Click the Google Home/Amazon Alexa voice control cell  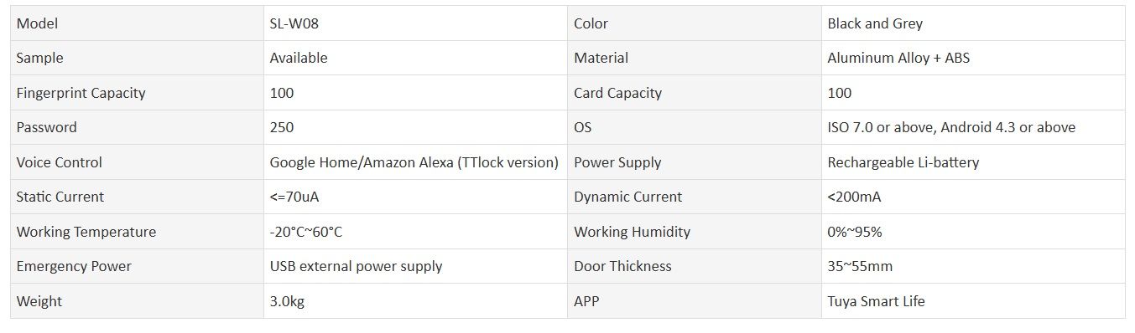(415, 162)
